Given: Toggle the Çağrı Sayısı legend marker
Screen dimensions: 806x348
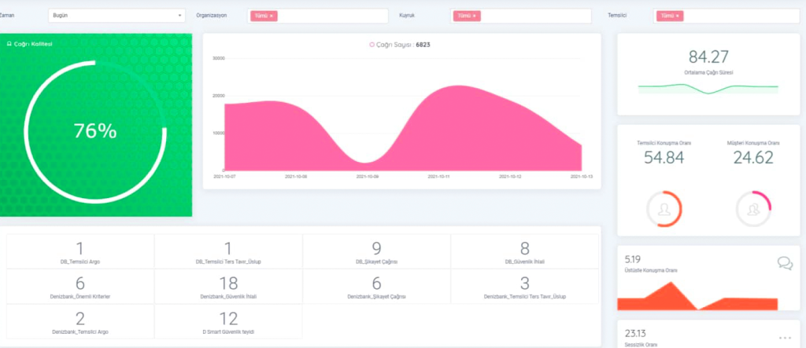Looking at the screenshot, I should [372, 45].
